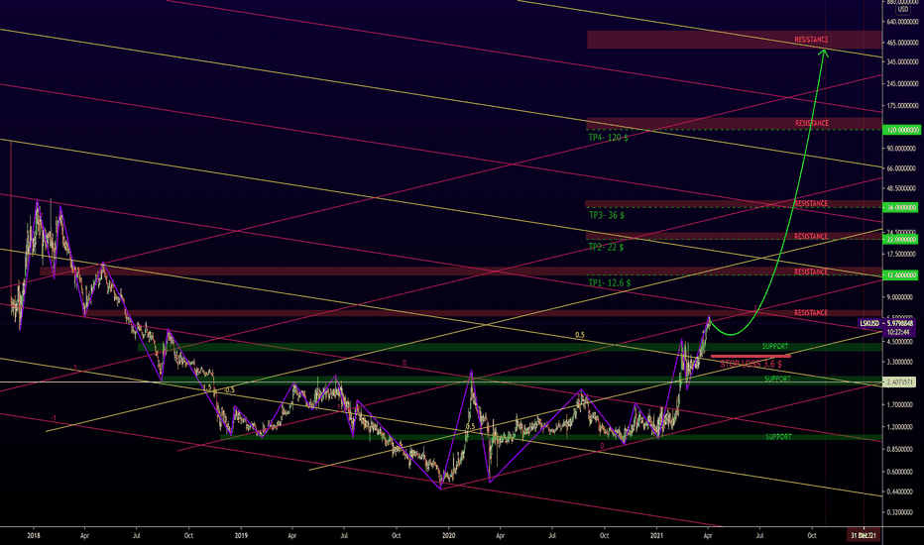Click RESISTANCE label beside the 22 price tag
The width and height of the screenshot is (924, 545).
[811, 237]
